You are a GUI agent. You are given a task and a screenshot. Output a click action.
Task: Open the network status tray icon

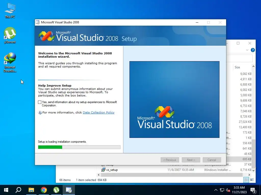click(222, 190)
